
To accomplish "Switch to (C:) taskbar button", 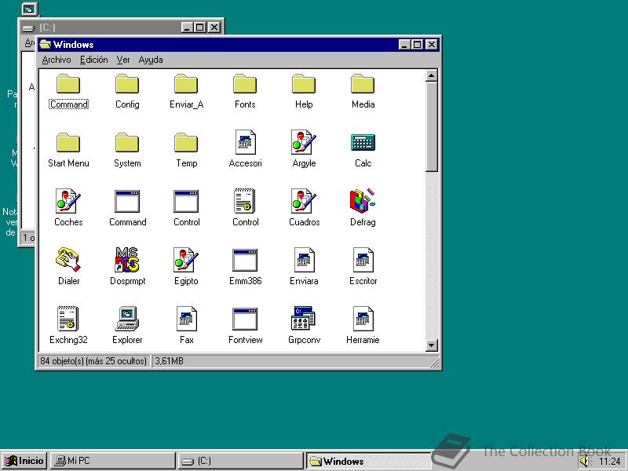I will pos(240,461).
